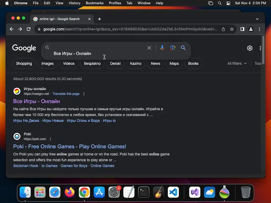Open 'Все Игры - Онлайн' result title
Image resolution: width=271 pixels, height=203 pixels.
click(x=37, y=101)
